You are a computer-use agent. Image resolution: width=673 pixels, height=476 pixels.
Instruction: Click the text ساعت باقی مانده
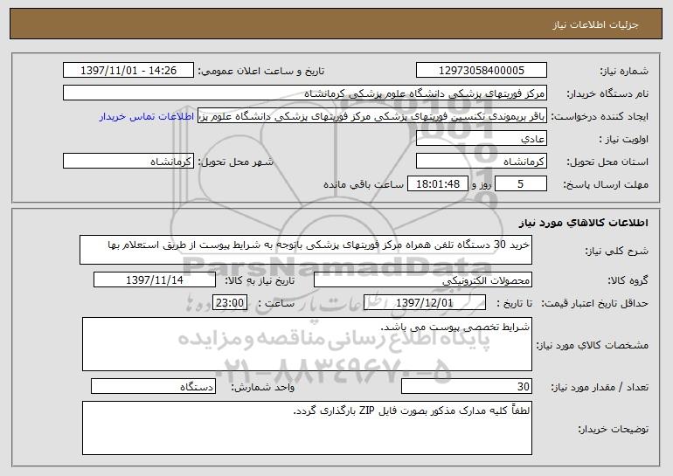tap(364, 184)
